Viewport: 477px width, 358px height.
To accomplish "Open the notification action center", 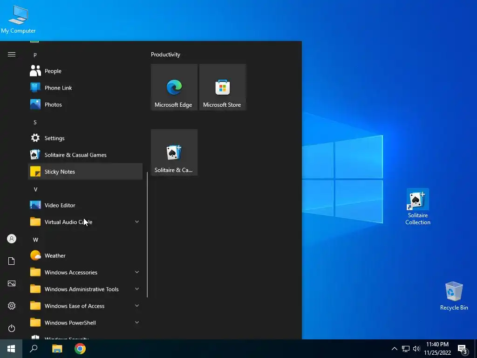I will tap(463, 349).
